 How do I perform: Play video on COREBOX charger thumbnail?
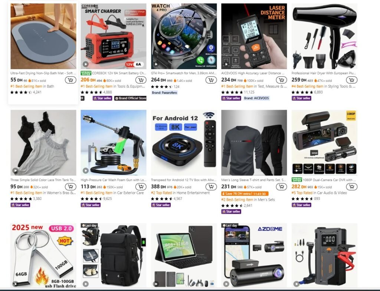[86, 64]
